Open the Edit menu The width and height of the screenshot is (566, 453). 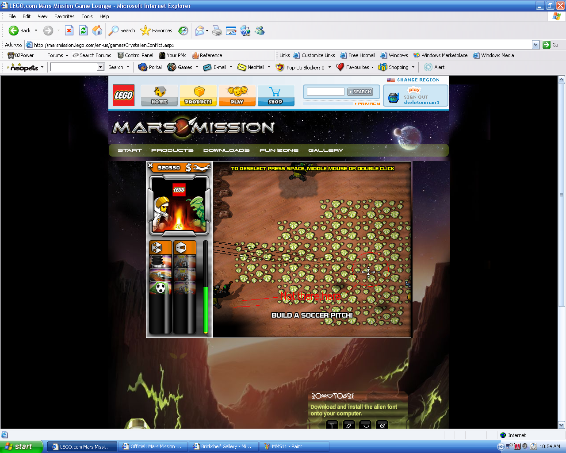(x=27, y=16)
